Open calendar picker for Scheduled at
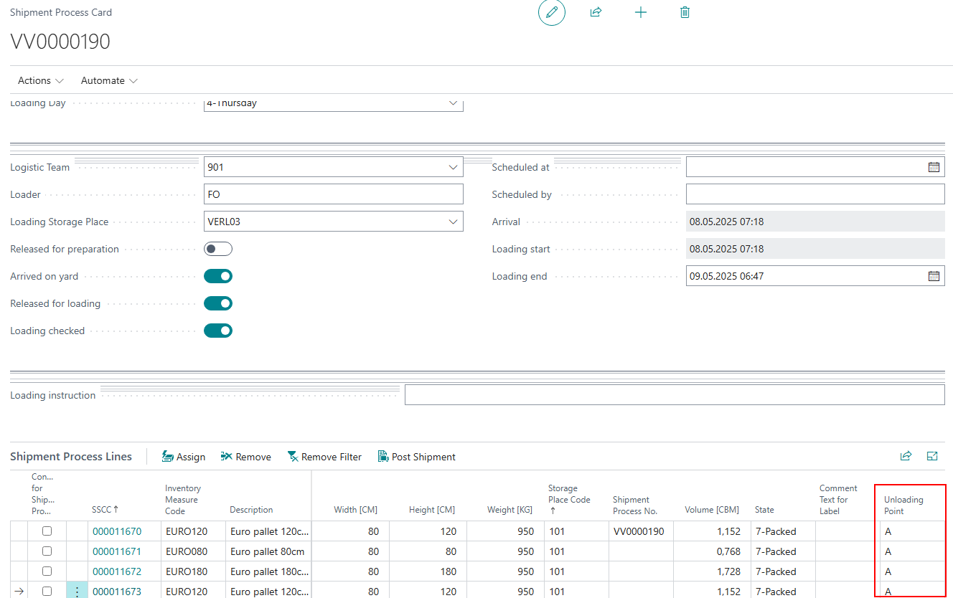 934,167
